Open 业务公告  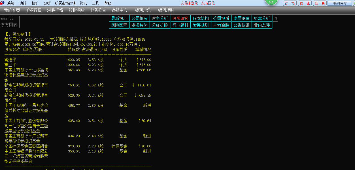(98, 10)
